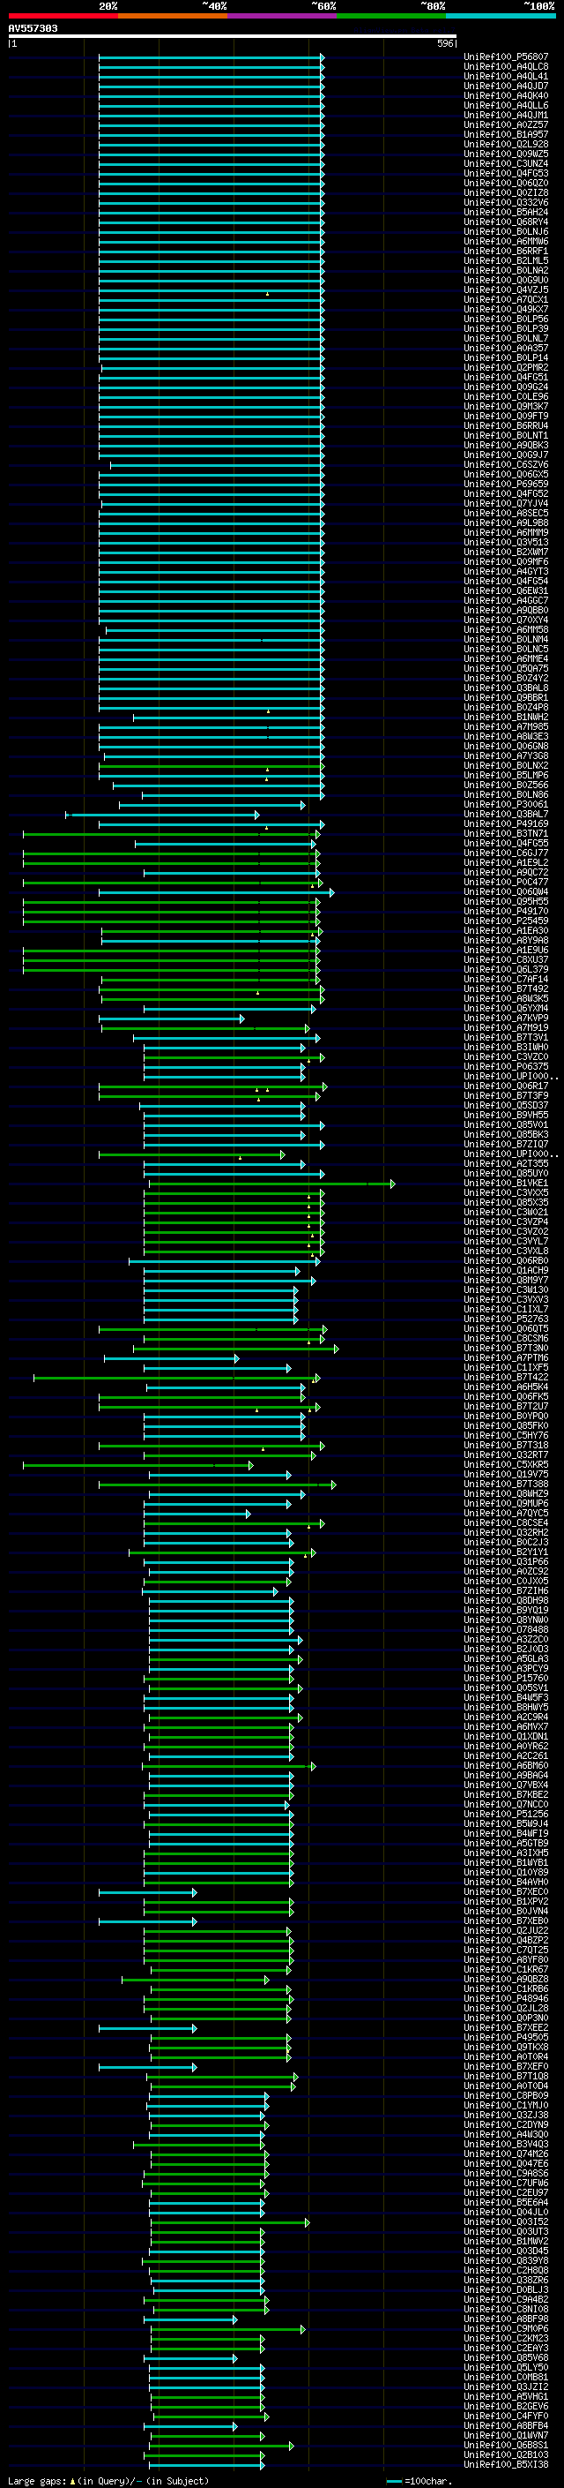The width and height of the screenshot is (564, 2488).
Task: Open hit UniRef100_C0LE96
Action: 506,397
